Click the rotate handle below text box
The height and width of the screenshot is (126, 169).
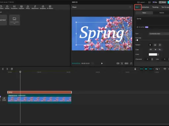(102, 48)
